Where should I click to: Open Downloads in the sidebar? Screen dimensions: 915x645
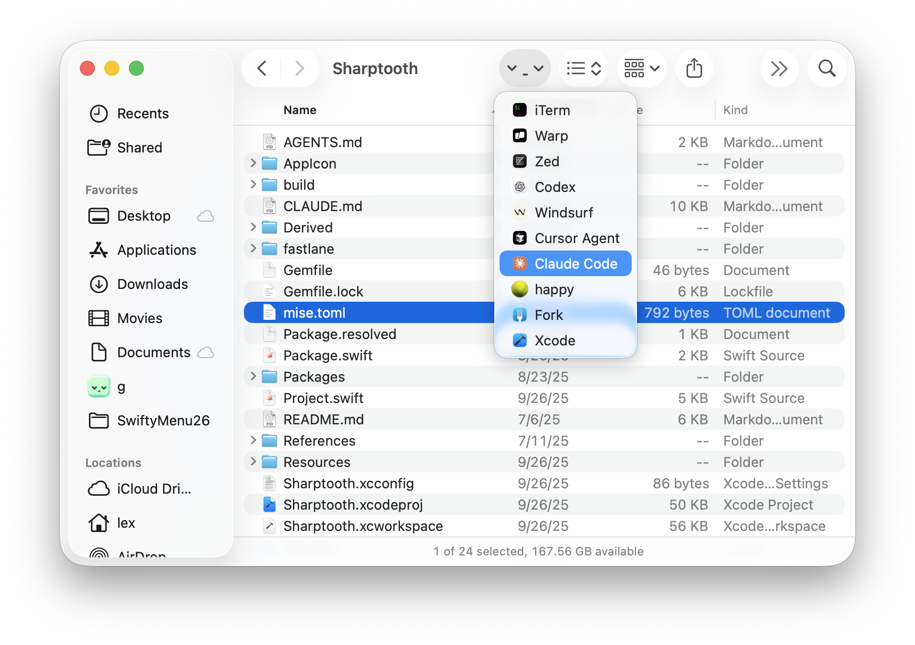pyautogui.click(x=152, y=284)
